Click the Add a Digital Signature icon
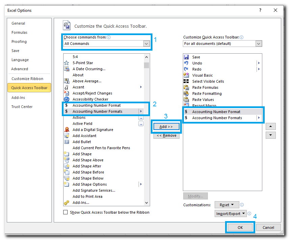Screen dimensions: 289x240 pyautogui.click(x=66, y=130)
